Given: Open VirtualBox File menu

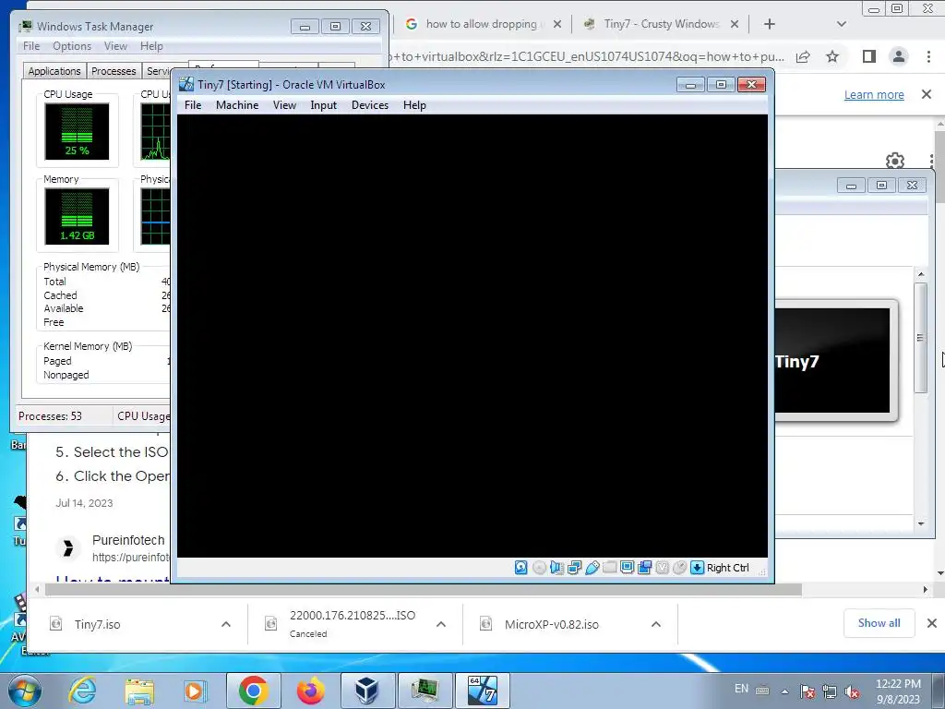Looking at the screenshot, I should pyautogui.click(x=193, y=105).
